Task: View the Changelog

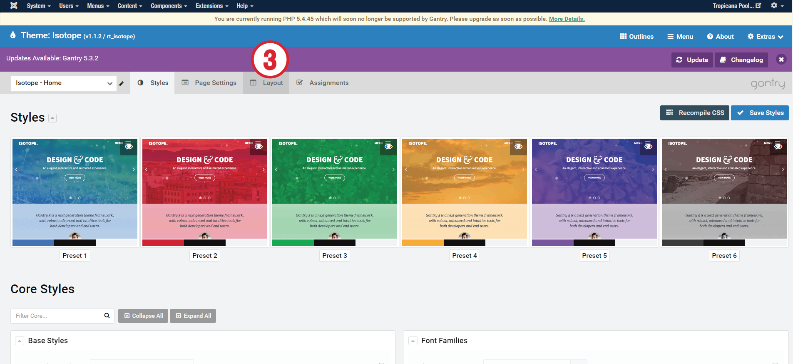Action: (741, 60)
